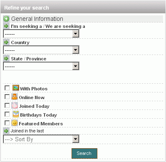Tick the Joined Today checkbox

7,105
